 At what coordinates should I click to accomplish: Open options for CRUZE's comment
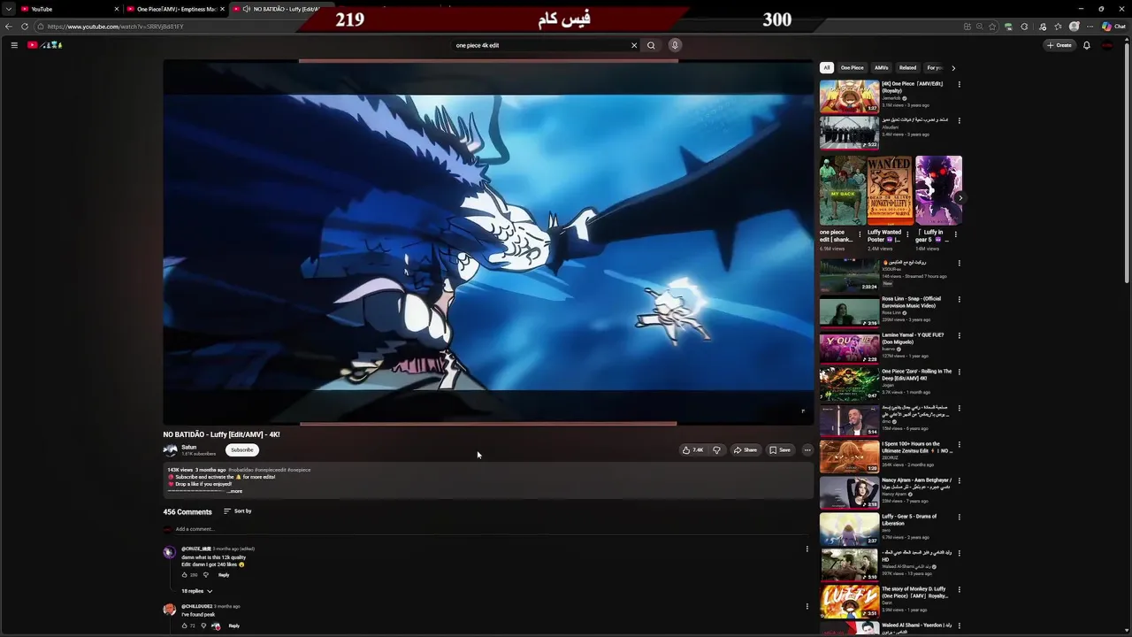[x=807, y=549]
